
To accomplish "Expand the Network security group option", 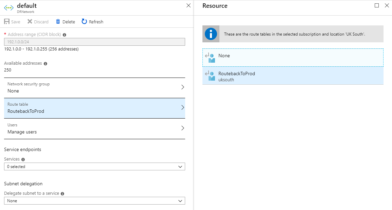I will (x=95, y=88).
